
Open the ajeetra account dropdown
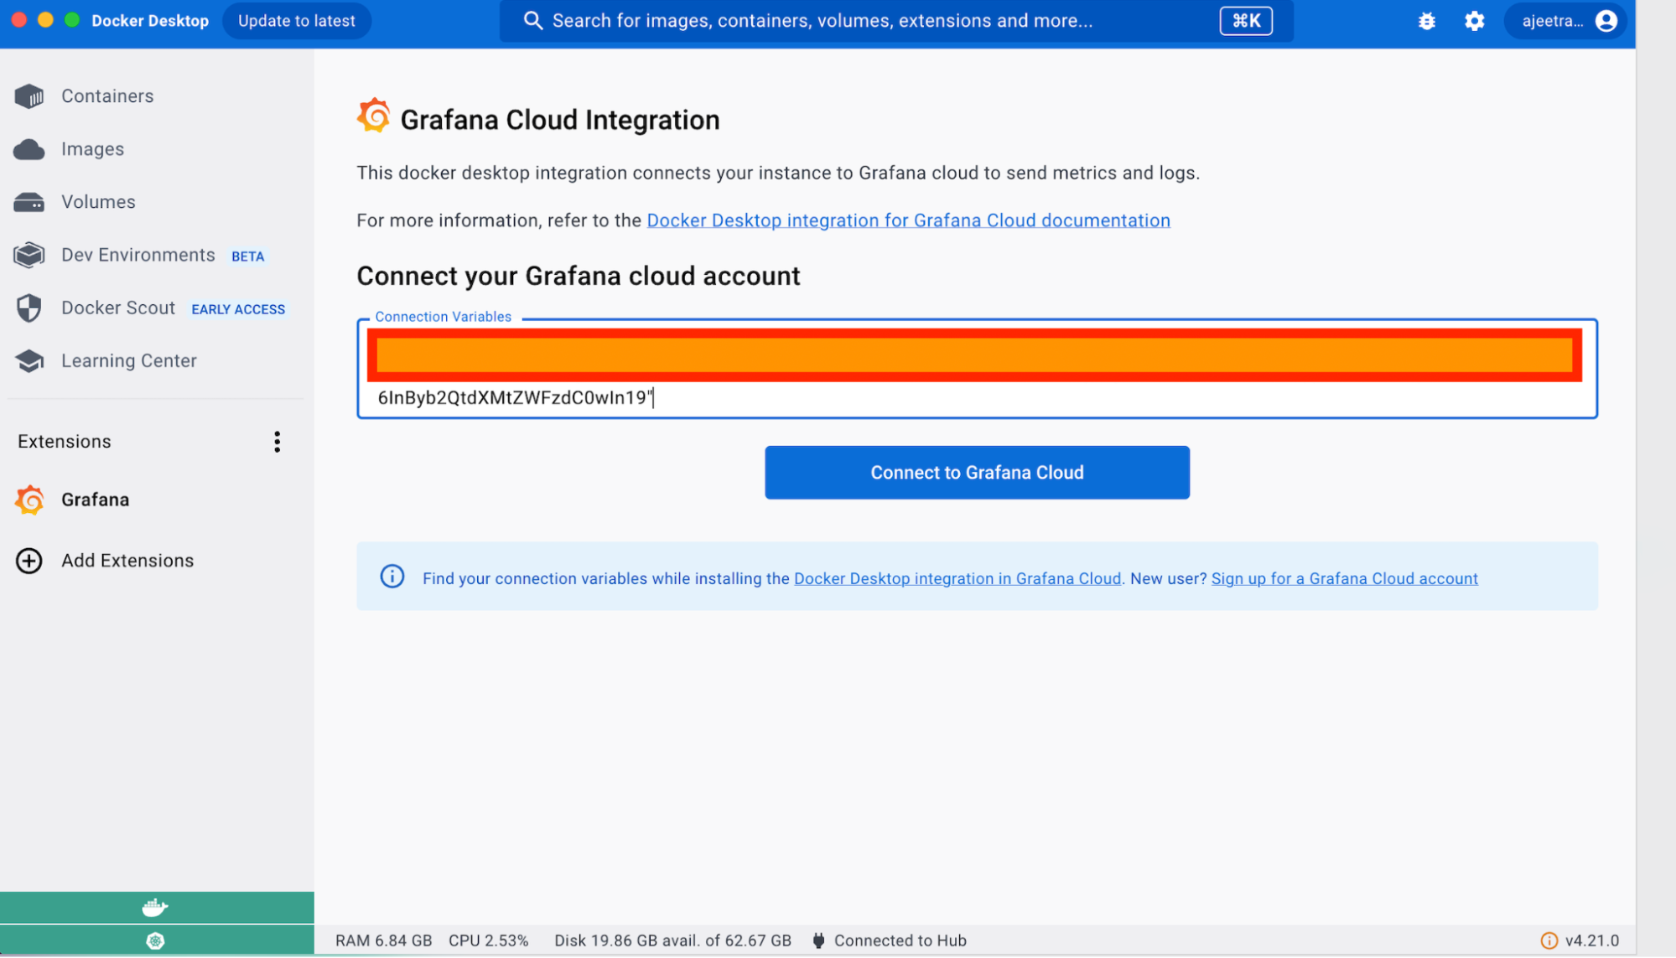(1553, 21)
